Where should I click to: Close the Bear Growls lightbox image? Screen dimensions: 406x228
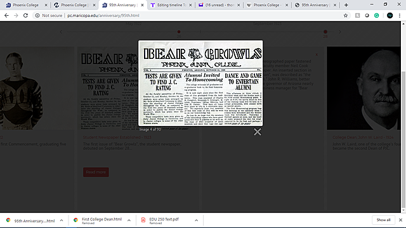pyautogui.click(x=258, y=132)
